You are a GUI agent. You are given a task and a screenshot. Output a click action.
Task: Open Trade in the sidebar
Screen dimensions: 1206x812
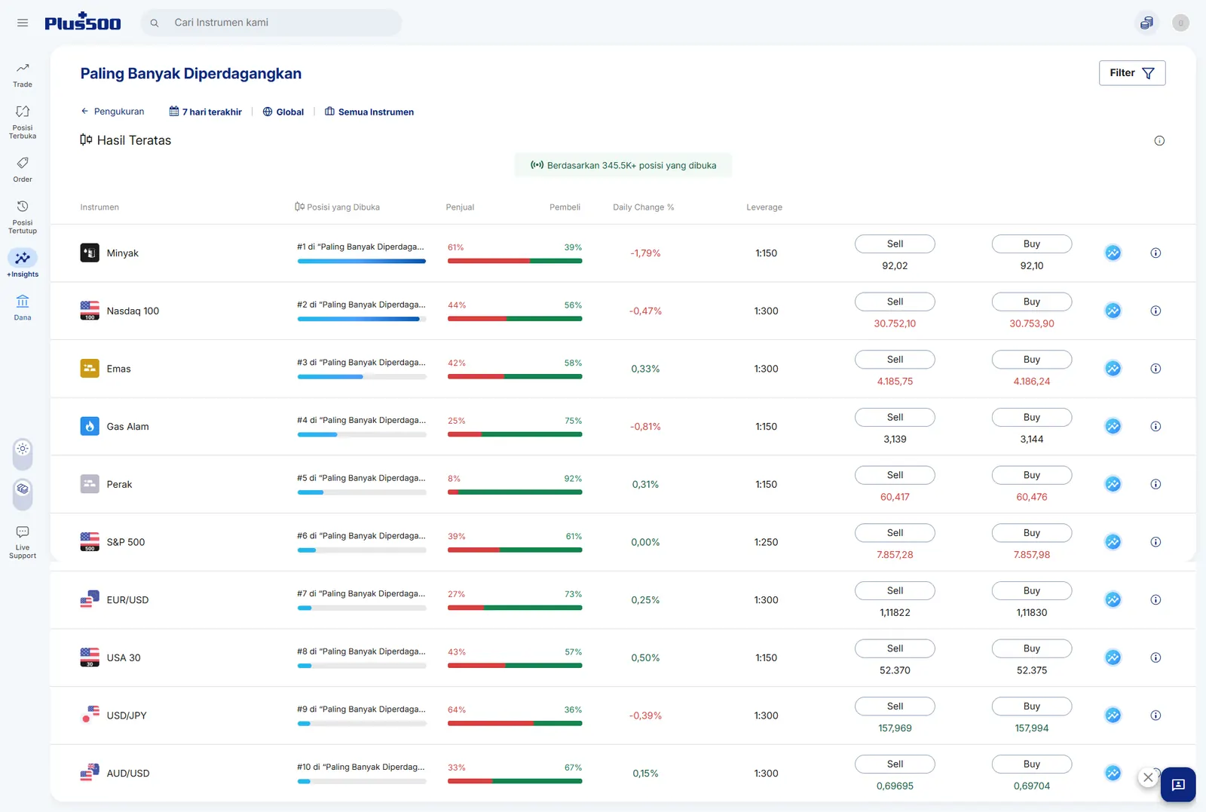[x=23, y=75]
